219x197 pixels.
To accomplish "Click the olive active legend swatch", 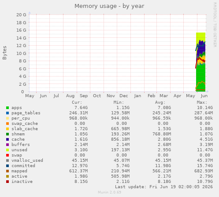I will click(x=7, y=176).
